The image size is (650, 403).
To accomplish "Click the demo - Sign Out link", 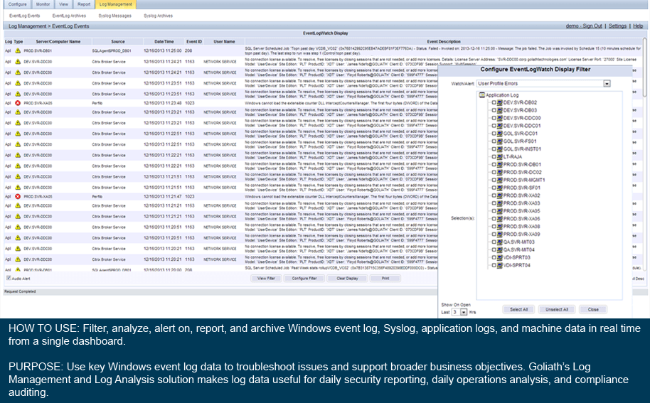I will coord(584,26).
